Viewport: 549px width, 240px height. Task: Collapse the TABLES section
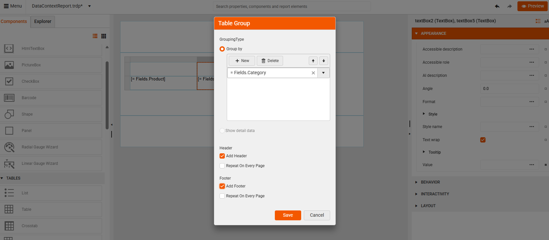tap(2, 178)
